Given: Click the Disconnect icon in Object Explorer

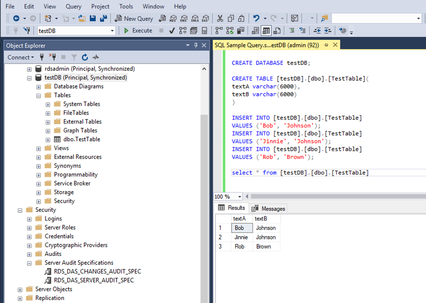Looking at the screenshot, I should click(x=52, y=57).
